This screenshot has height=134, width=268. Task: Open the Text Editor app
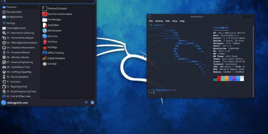coord(51,25)
